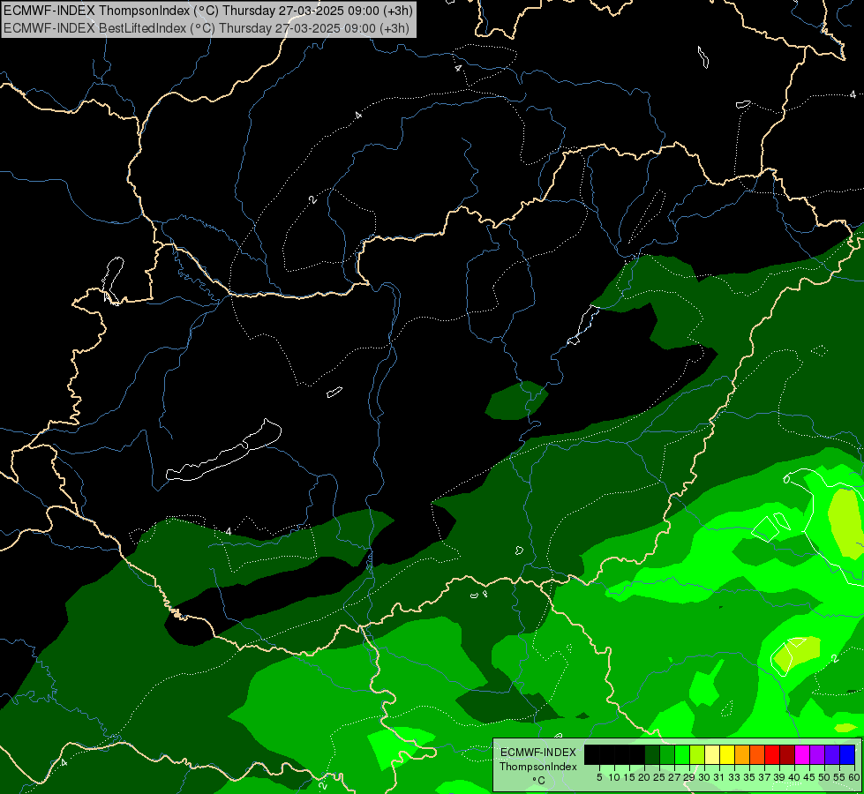This screenshot has width=864, height=794.
Task: Select the bright red 37-39 legend swatch
Action: 772,754
